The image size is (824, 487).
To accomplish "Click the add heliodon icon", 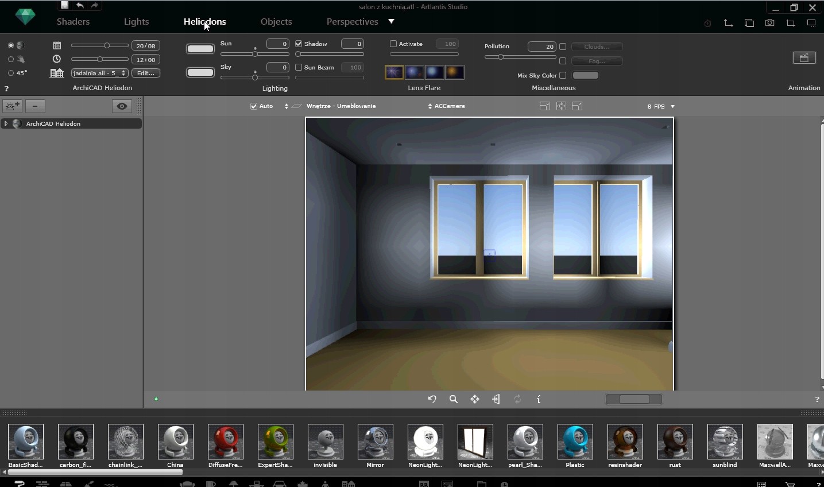I will pyautogui.click(x=12, y=106).
